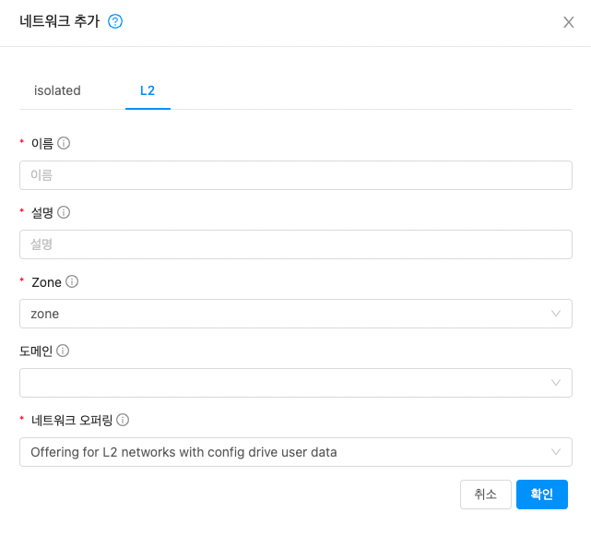591x536 pixels.
Task: Click the 네트워크 오퍼링 info icon
Action: [123, 420]
